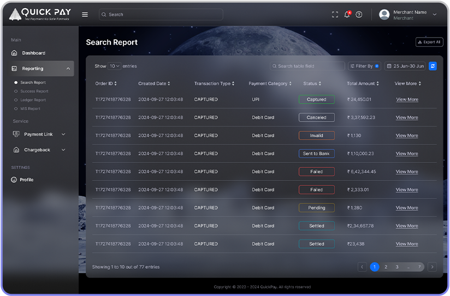Open Profile settings menu item

pos(26,180)
